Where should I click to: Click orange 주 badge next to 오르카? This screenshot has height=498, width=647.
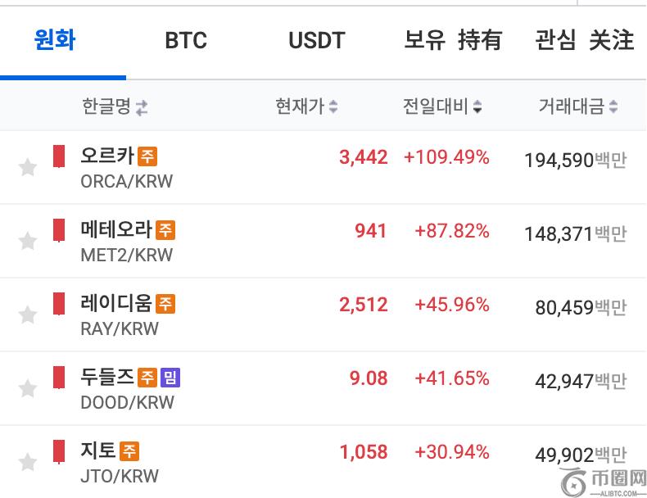147,156
